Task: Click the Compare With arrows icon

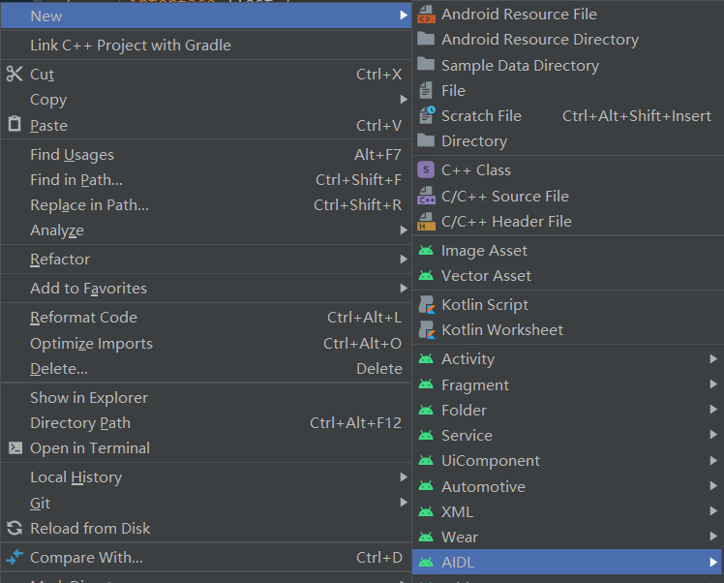Action: 15,557
